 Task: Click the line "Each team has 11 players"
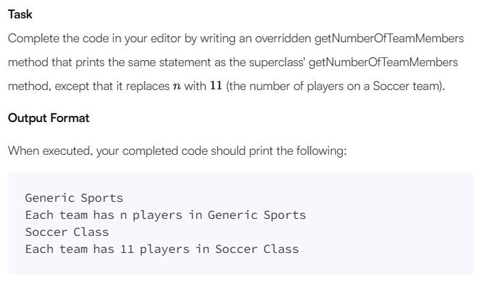point(162,249)
